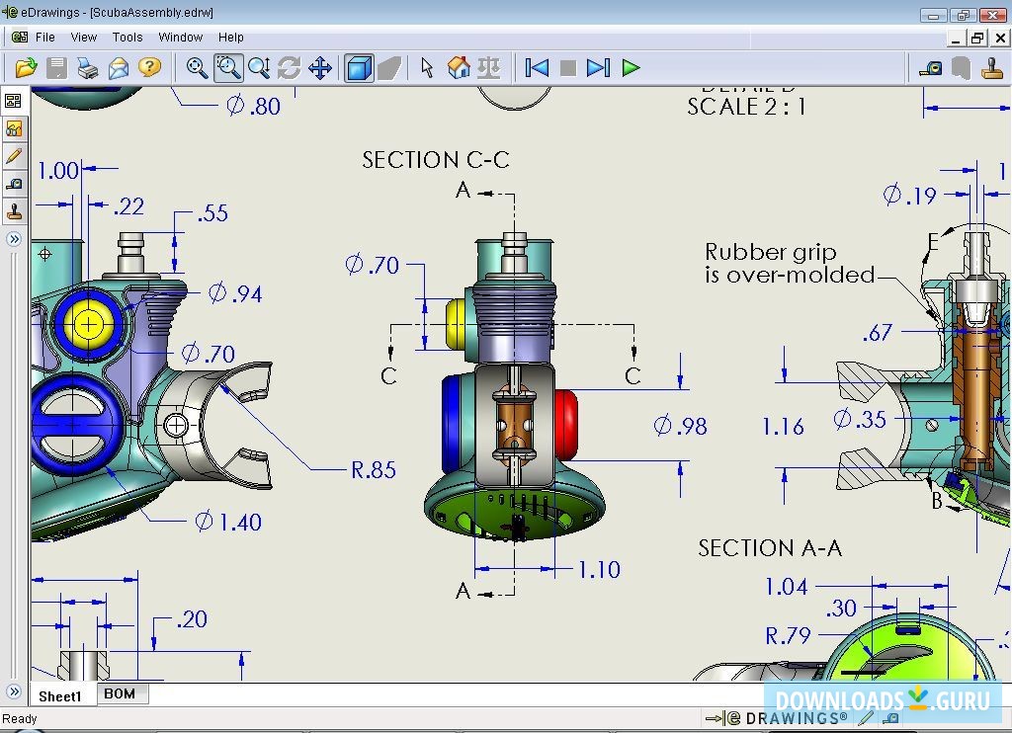
Task: Play the assembly animation
Action: (631, 68)
